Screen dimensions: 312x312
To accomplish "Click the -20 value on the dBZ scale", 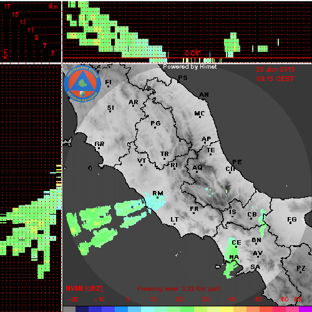I will (73, 300).
